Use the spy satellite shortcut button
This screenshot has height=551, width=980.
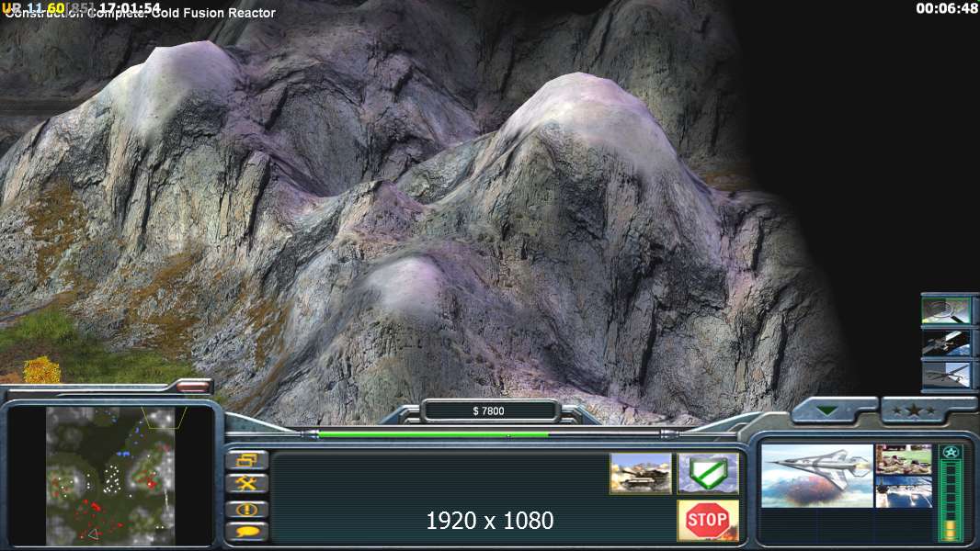tap(946, 343)
